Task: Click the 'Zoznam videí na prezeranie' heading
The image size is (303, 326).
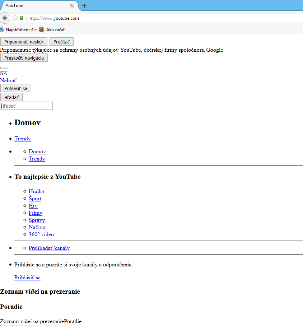Action: tap(40, 292)
